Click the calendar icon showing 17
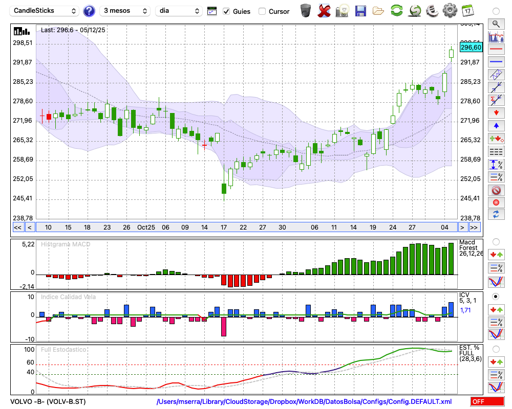 467,10
